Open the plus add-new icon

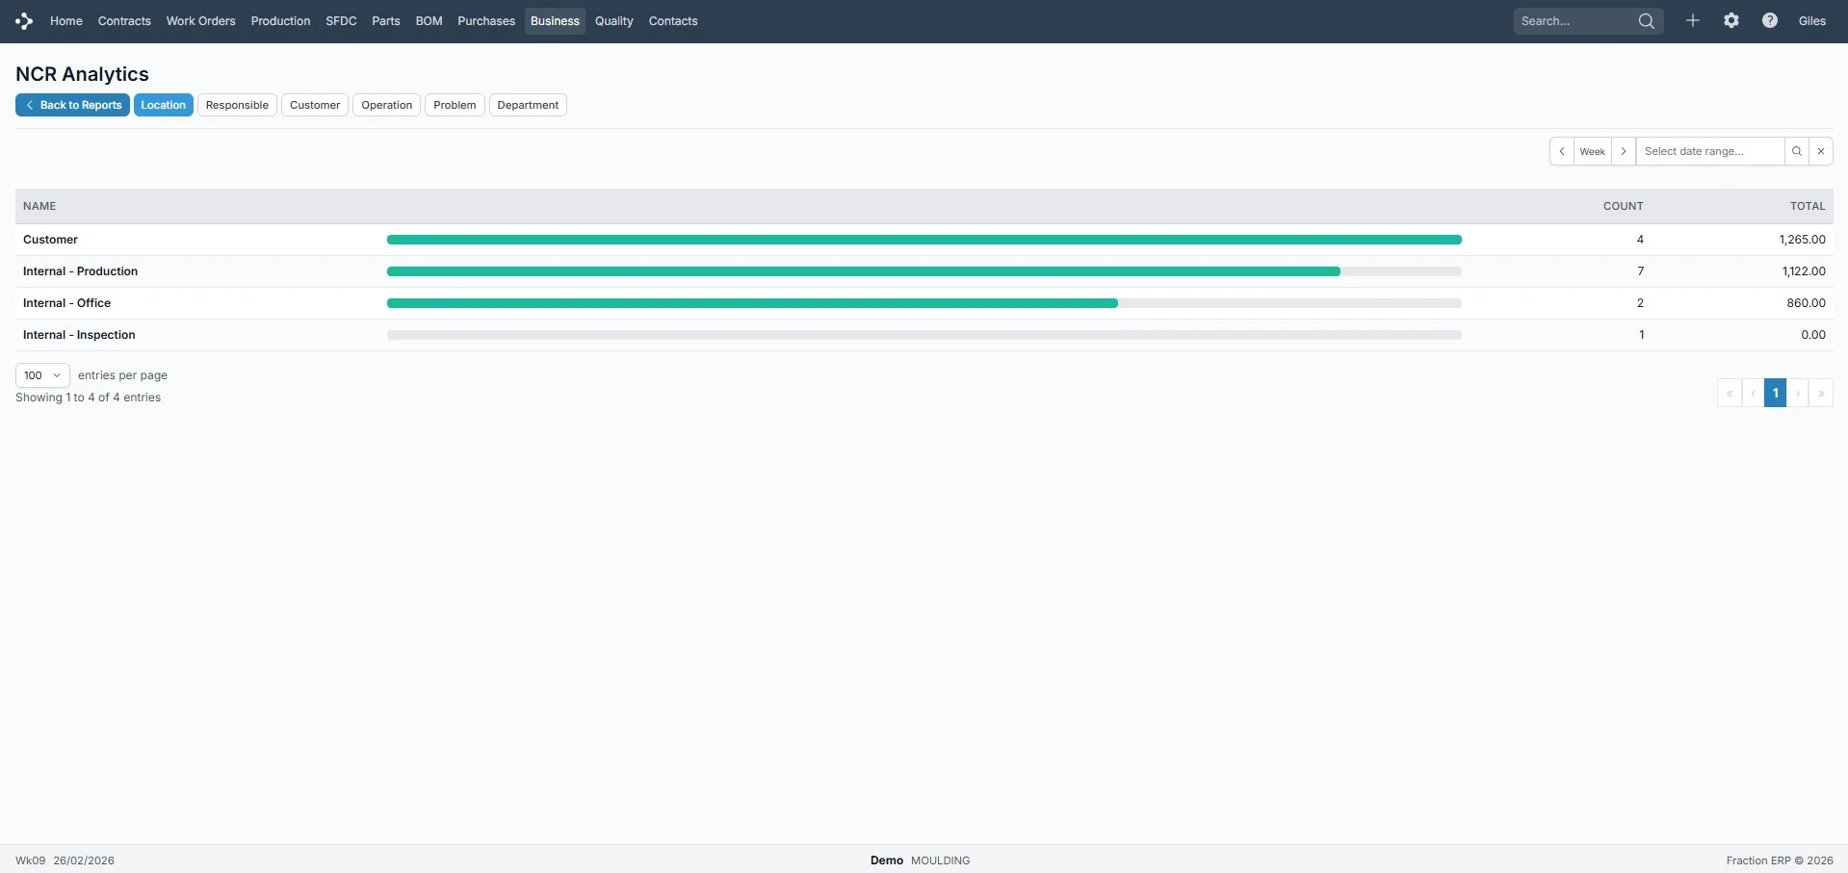click(x=1692, y=21)
